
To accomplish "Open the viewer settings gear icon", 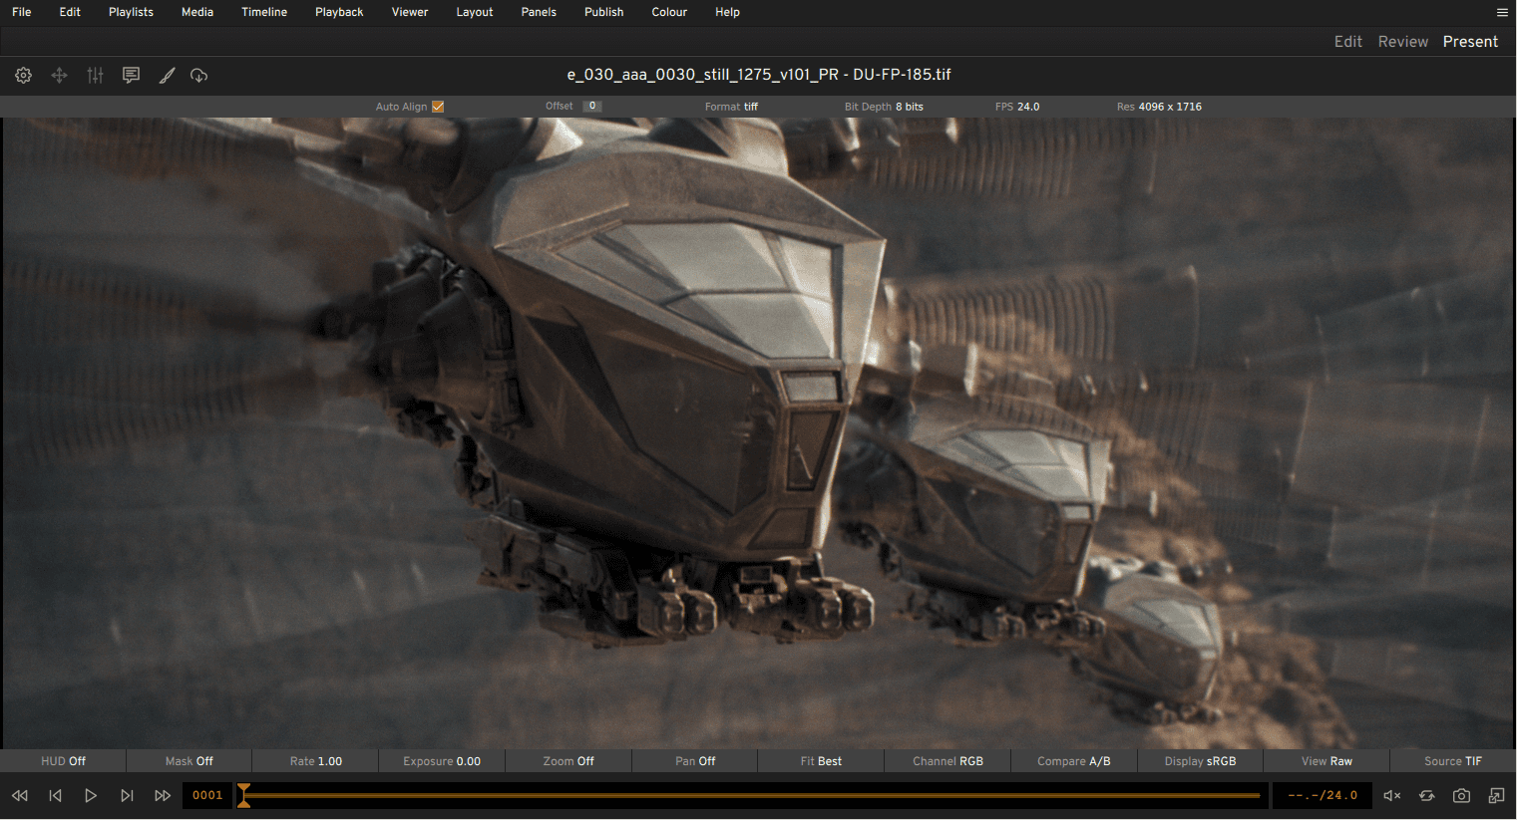I will click(x=24, y=76).
